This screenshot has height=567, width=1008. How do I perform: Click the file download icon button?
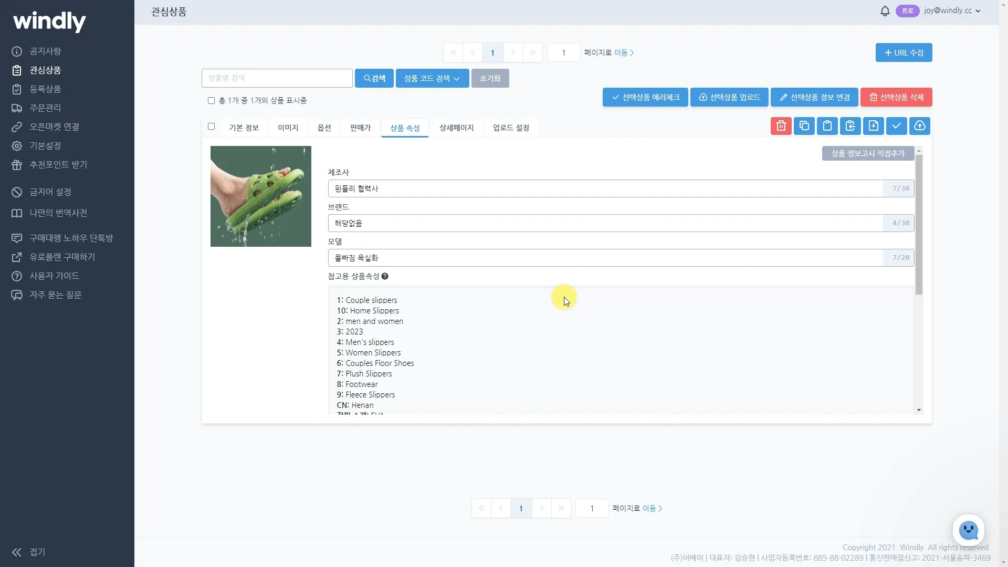click(873, 126)
